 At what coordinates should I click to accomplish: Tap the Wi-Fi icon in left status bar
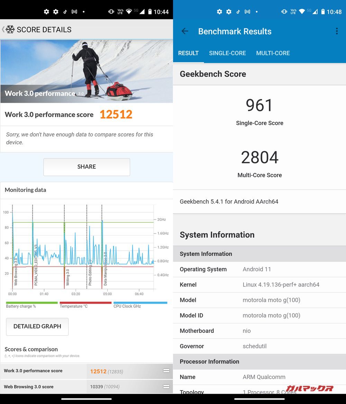[129, 12]
